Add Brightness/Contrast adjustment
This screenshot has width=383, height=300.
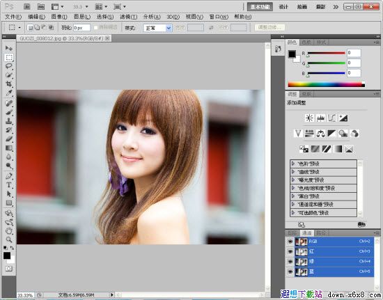coord(309,118)
